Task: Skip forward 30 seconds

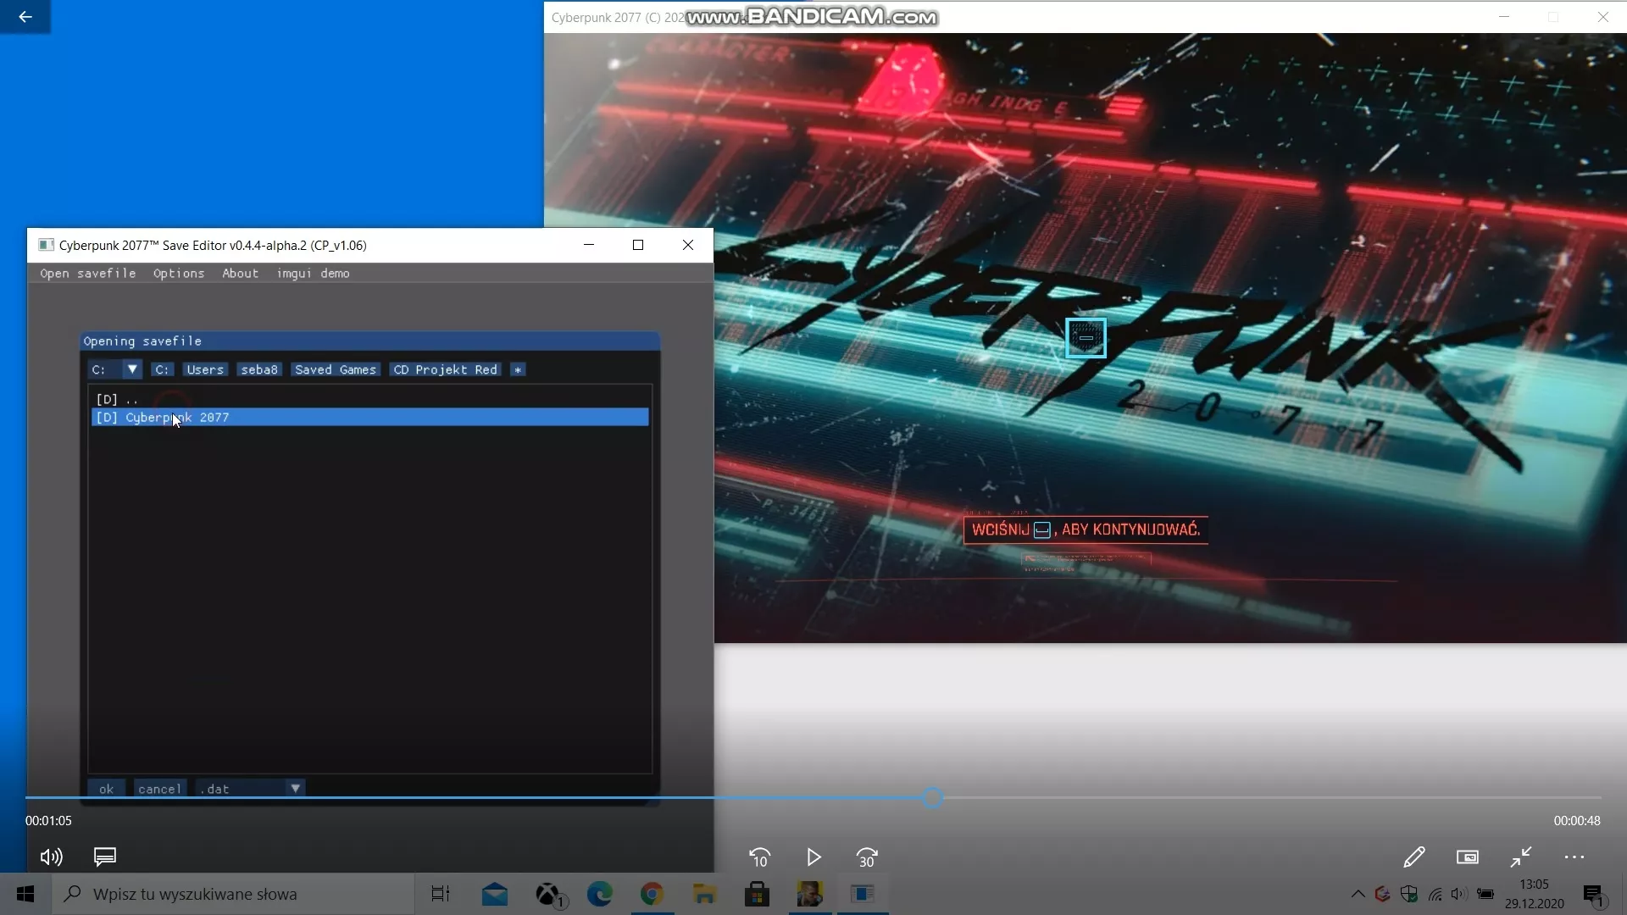Action: 867,857
